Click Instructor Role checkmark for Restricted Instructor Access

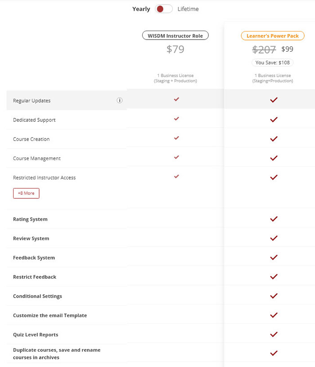pos(176,176)
